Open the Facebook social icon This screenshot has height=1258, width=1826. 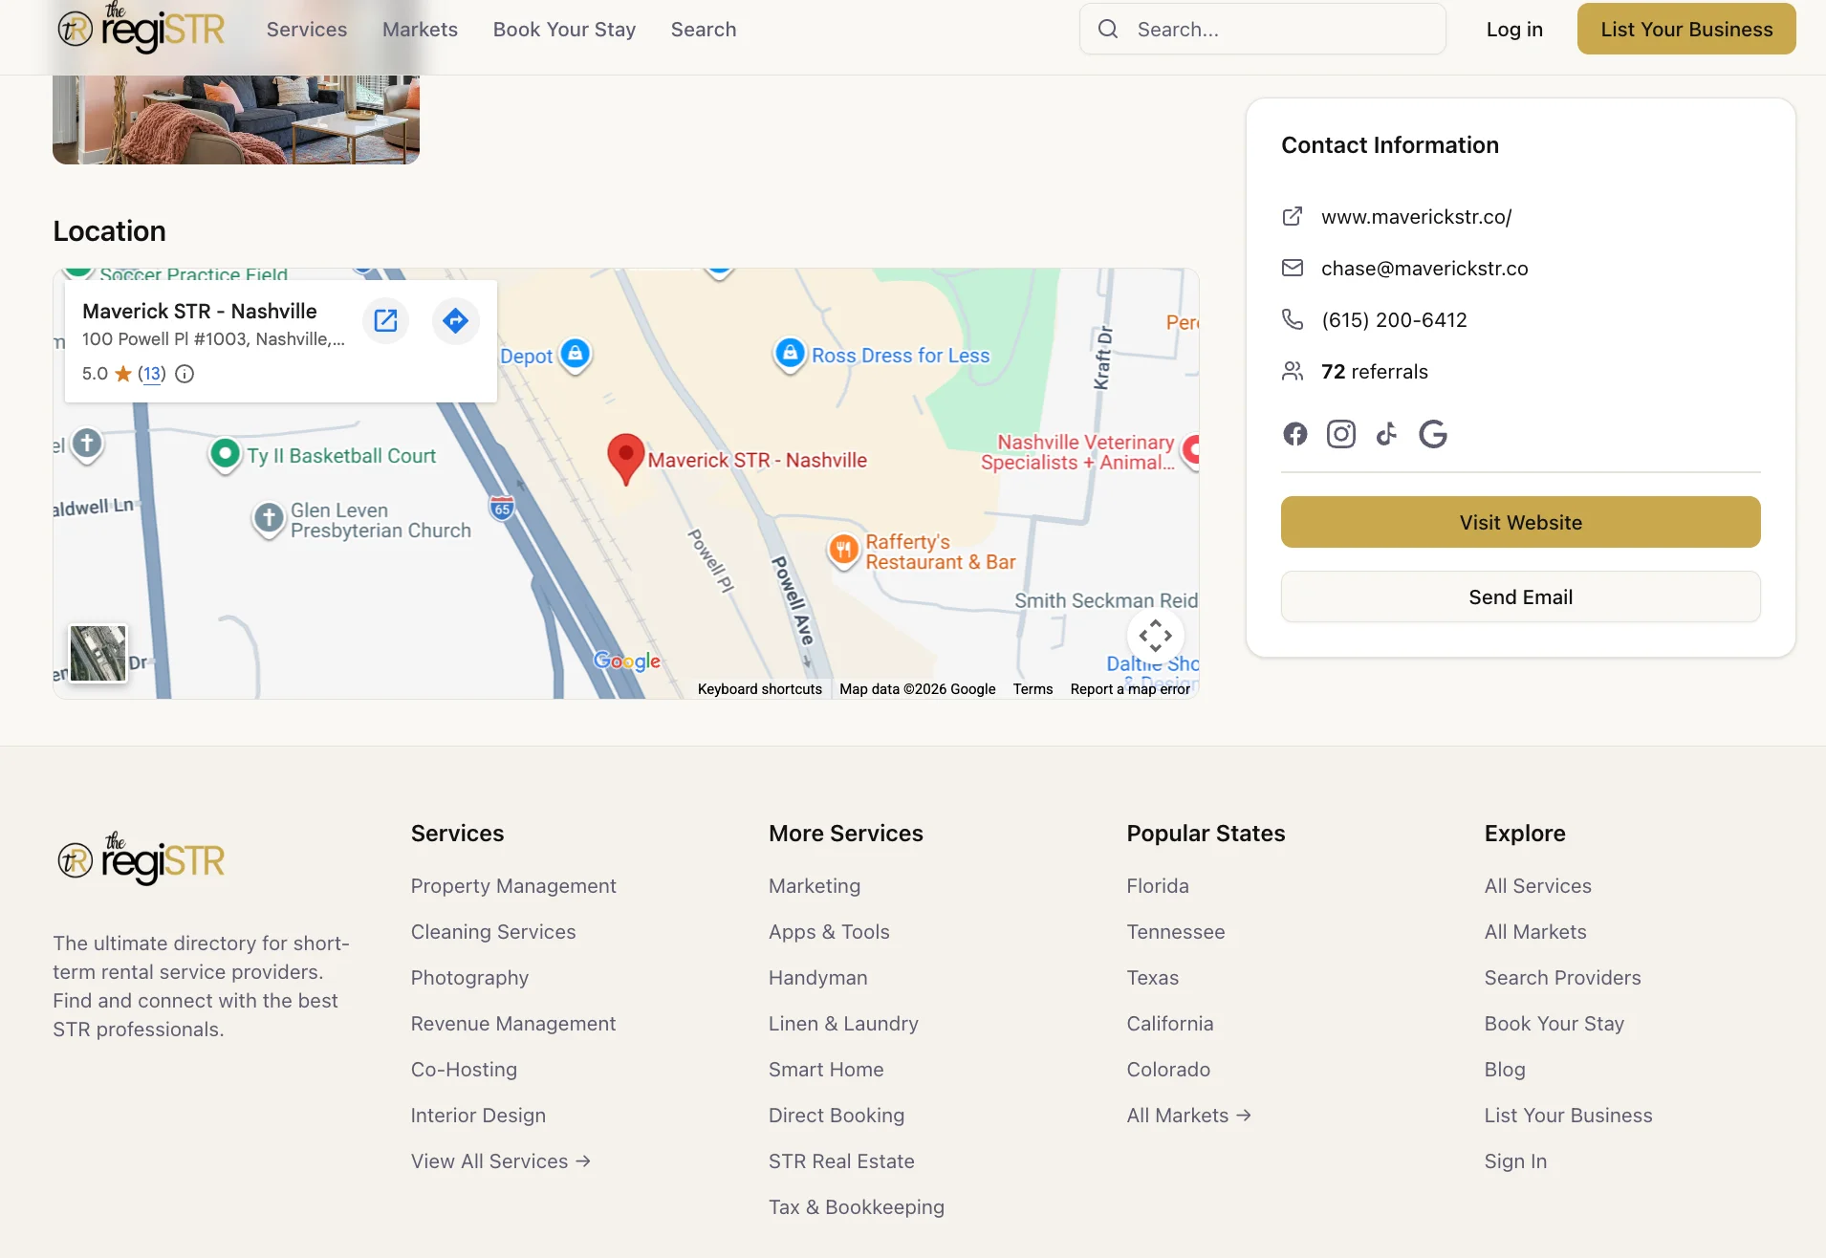point(1294,434)
